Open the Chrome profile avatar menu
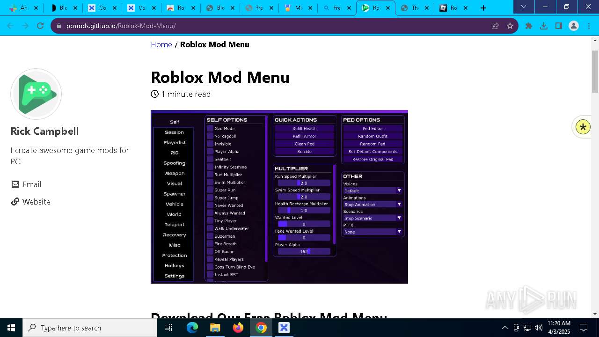 [x=574, y=26]
